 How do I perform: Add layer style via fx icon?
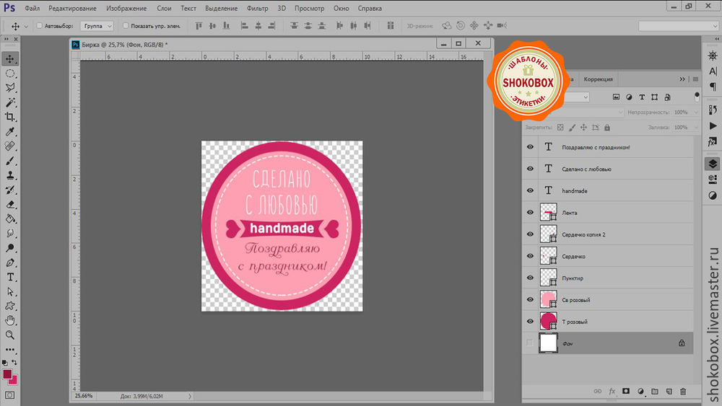coord(612,391)
